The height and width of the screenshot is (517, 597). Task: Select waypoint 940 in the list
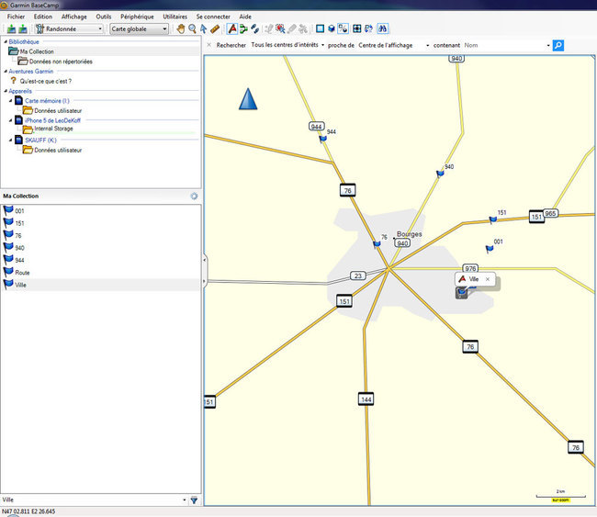tap(101, 248)
